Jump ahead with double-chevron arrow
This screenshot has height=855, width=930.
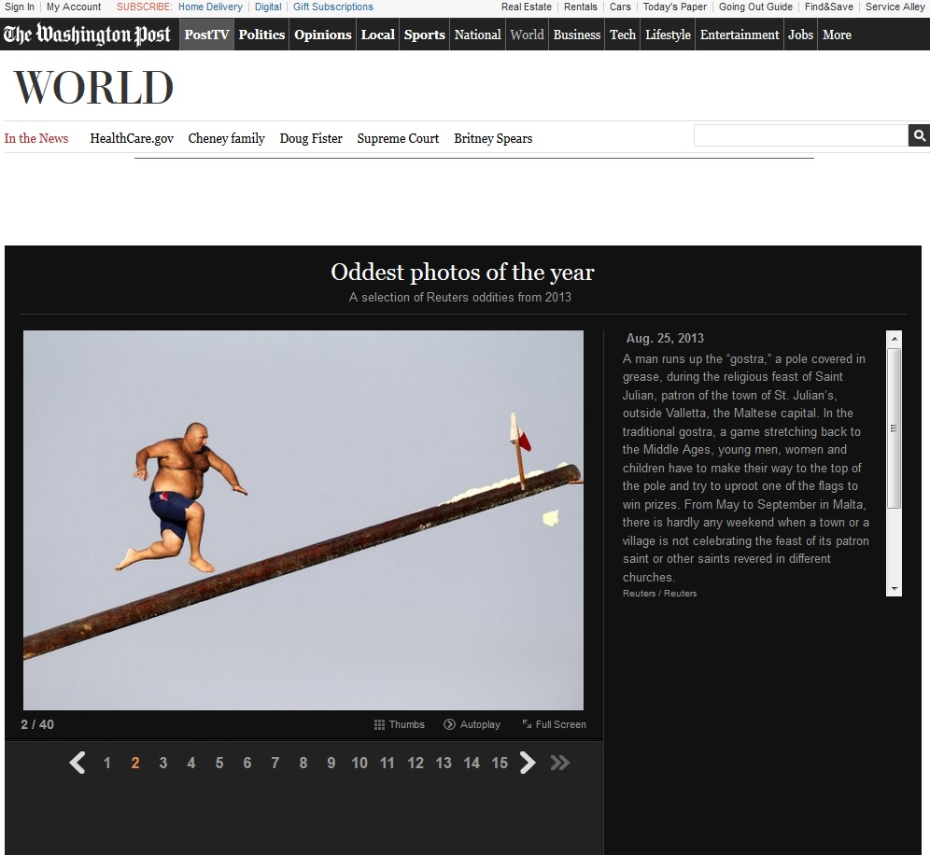559,763
